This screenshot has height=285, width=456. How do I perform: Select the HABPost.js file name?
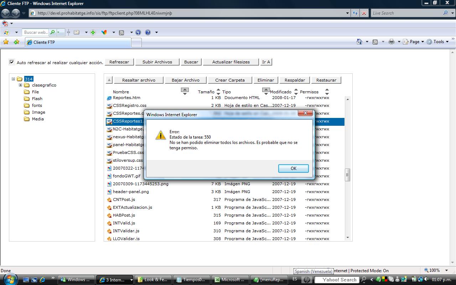124,215
